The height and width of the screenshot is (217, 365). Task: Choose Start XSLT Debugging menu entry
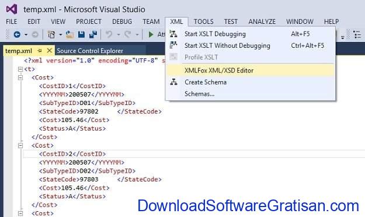pos(251,34)
